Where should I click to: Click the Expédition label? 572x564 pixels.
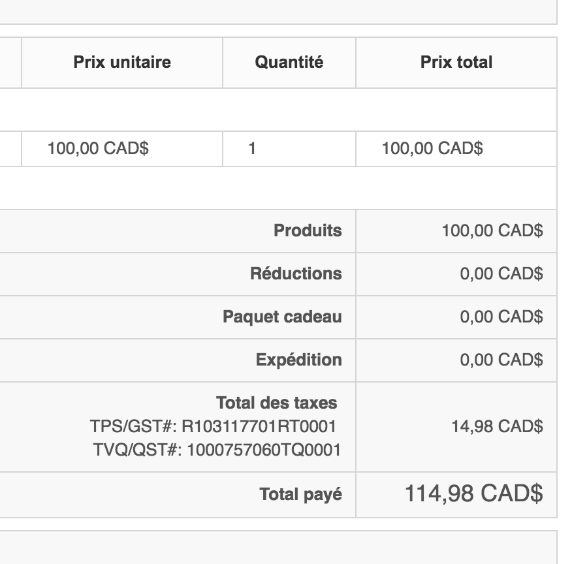point(298,360)
